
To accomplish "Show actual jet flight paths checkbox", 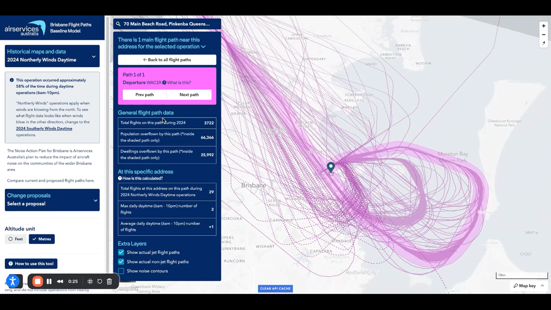I will [x=121, y=252].
